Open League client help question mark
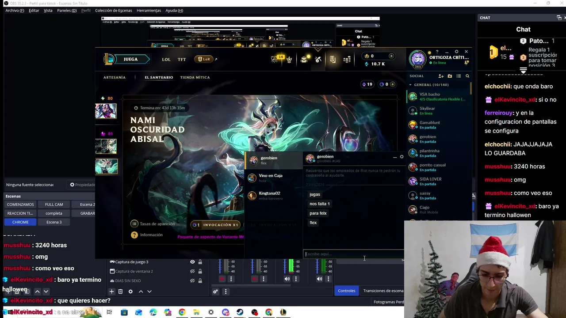 coord(437,52)
